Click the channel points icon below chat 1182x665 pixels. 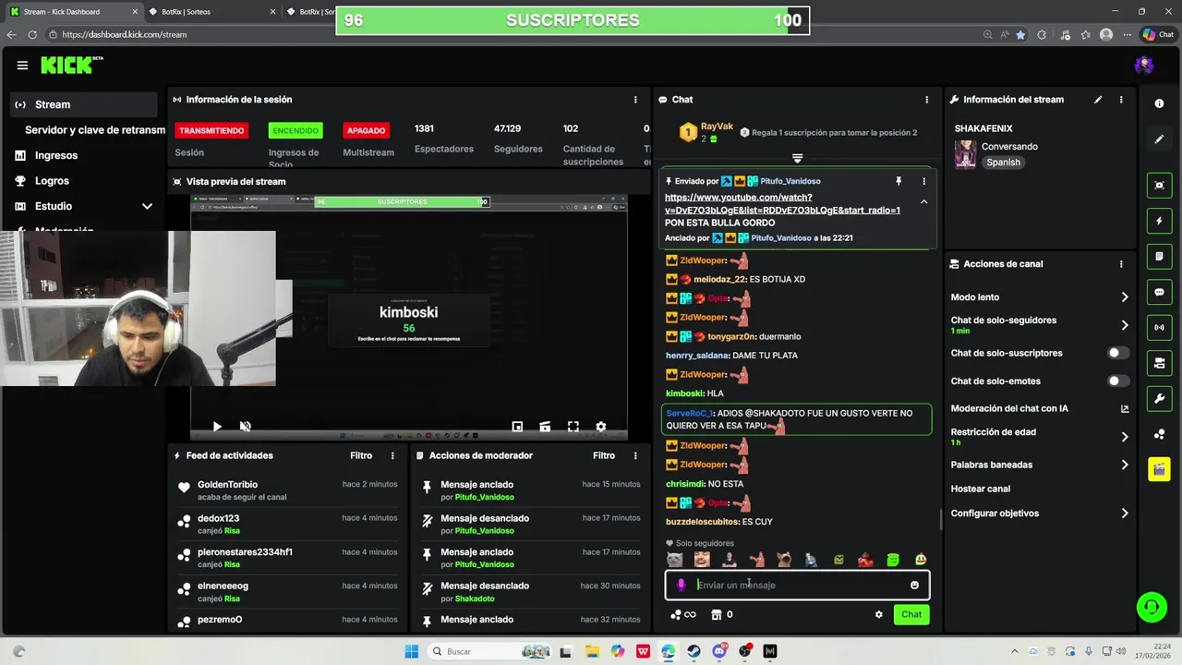(676, 615)
